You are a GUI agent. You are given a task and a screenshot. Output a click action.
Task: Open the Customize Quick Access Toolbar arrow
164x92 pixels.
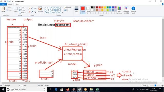tap(13, 2)
